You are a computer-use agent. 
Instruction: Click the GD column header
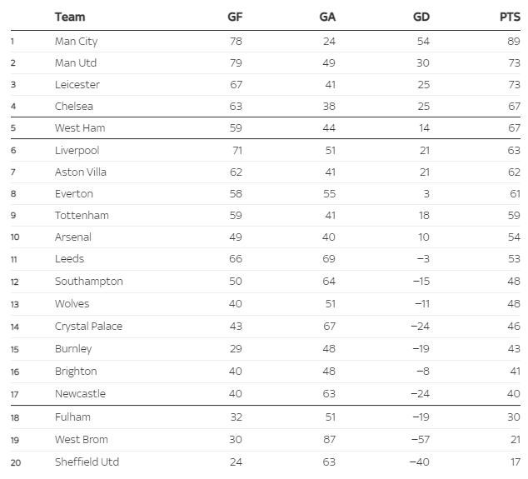(421, 17)
